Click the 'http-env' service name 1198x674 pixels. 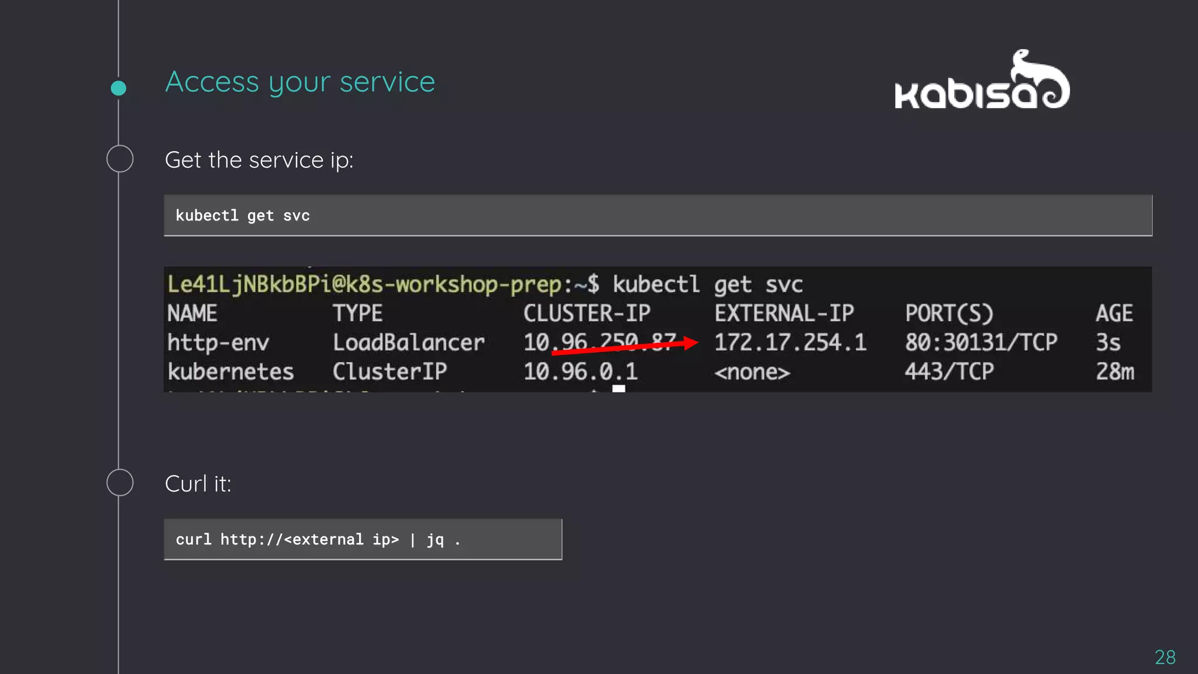point(218,343)
